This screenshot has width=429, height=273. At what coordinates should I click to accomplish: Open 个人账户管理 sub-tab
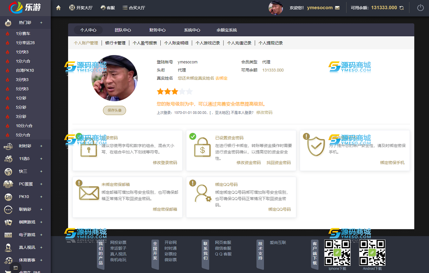pos(86,43)
